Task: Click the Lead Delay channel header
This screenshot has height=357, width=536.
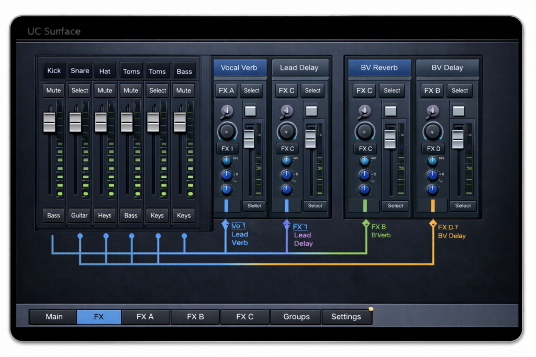Action: (300, 67)
